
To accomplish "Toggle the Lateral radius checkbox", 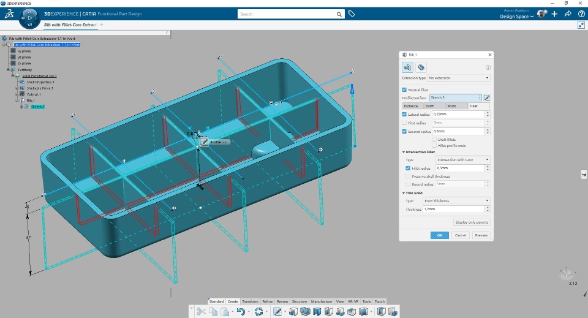I will (x=404, y=115).
